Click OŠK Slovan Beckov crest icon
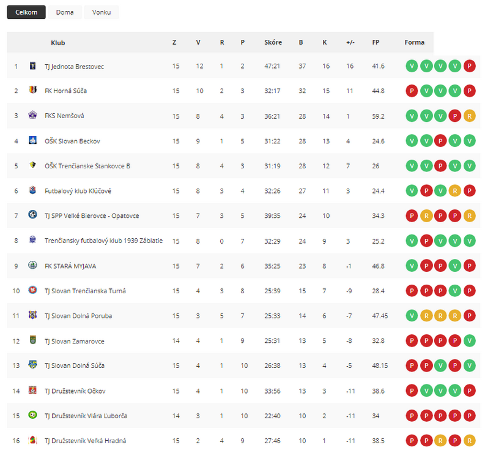 32,140
